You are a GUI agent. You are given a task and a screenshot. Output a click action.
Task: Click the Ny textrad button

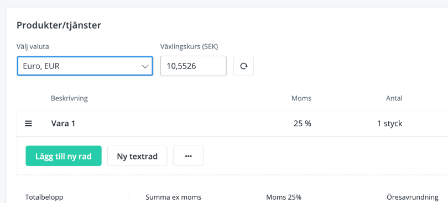click(137, 156)
